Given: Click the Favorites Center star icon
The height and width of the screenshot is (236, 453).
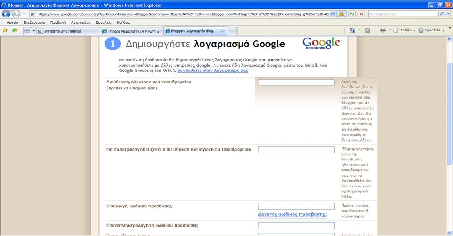Looking at the screenshot, I should [x=5, y=30].
